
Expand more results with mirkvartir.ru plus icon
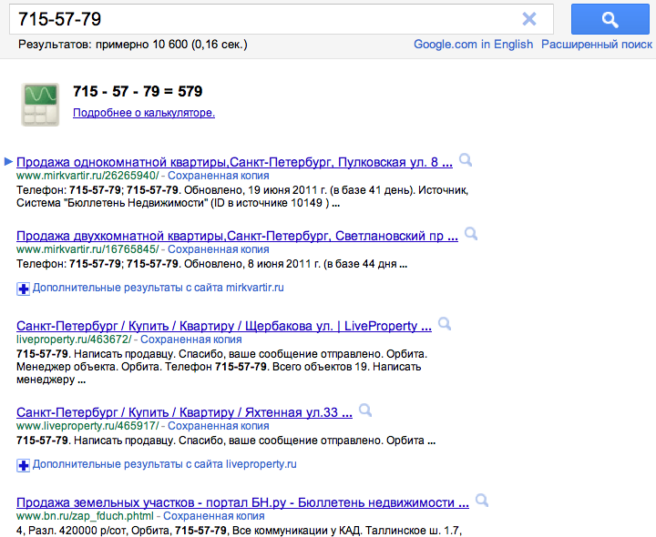23,289
